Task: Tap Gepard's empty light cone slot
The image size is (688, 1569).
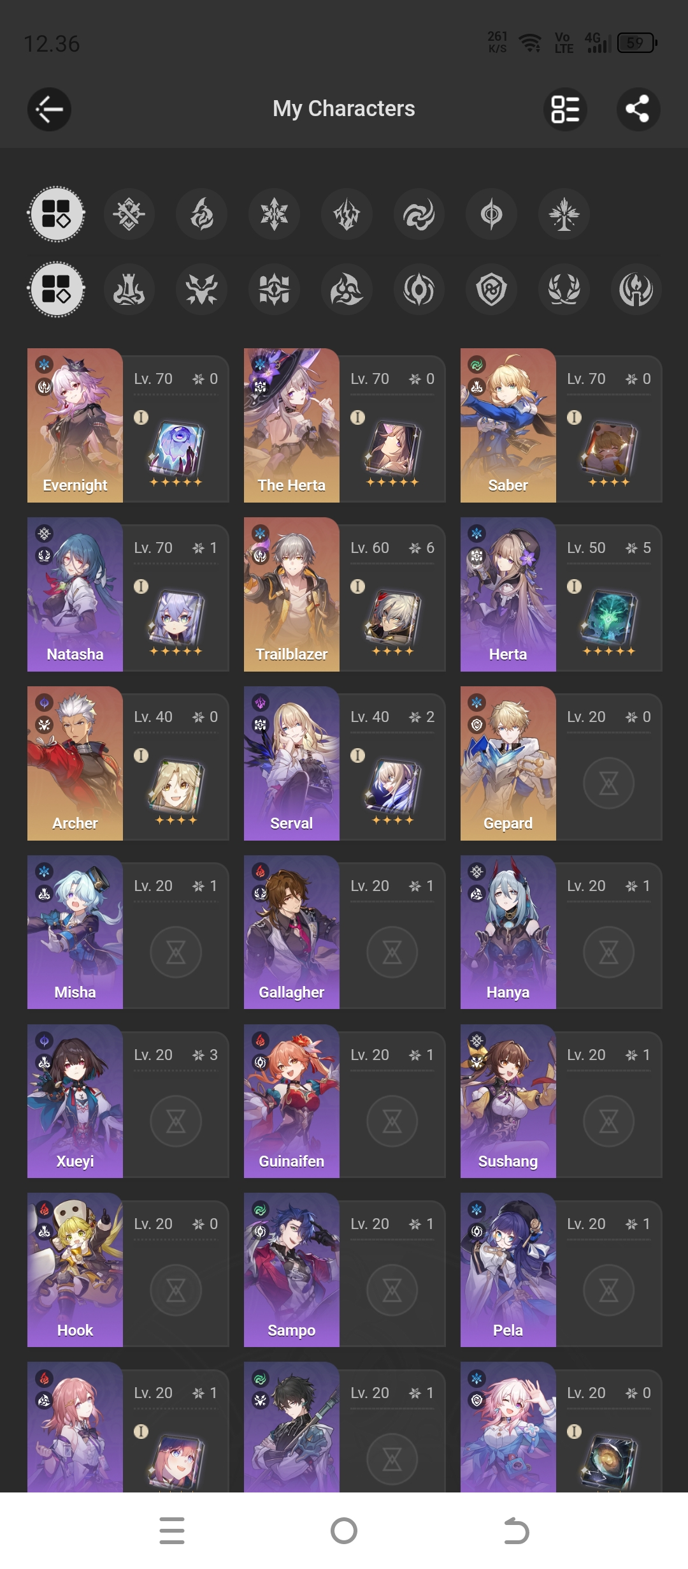Action: coord(609,783)
